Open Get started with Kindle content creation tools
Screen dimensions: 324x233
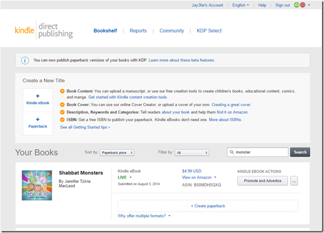[128, 97]
